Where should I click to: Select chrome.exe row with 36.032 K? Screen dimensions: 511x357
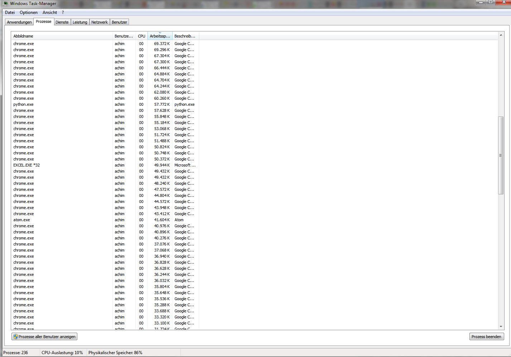105,281
